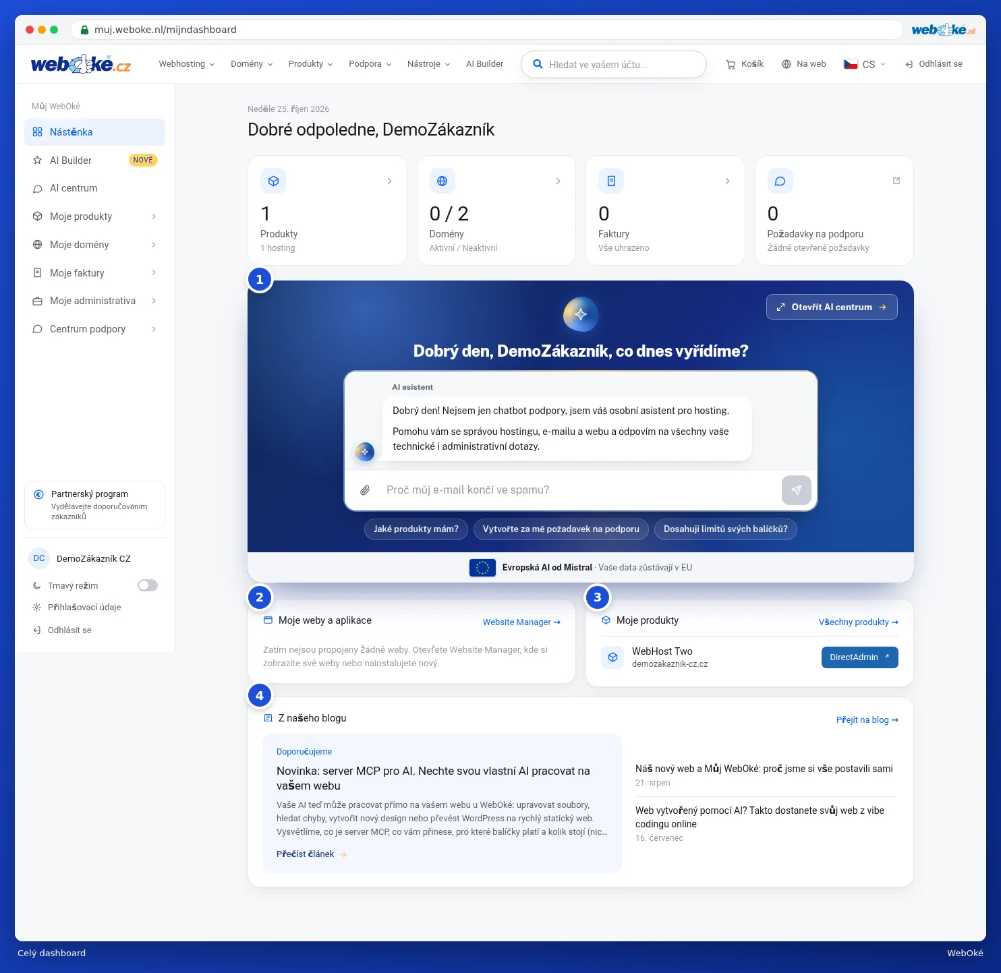Image resolution: width=1001 pixels, height=973 pixels.
Task: Click the paperclip attachment icon in chat
Action: tap(365, 490)
